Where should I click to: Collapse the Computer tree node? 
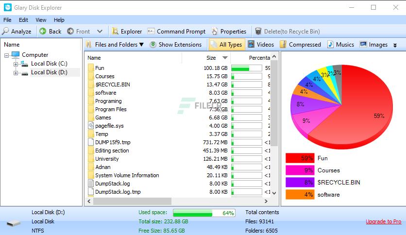click(x=6, y=55)
